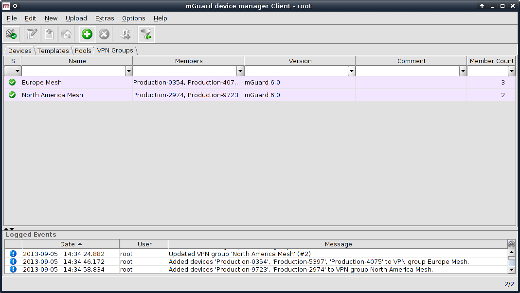Sort by the Name column header
The height and width of the screenshot is (293, 520).
[x=77, y=61]
